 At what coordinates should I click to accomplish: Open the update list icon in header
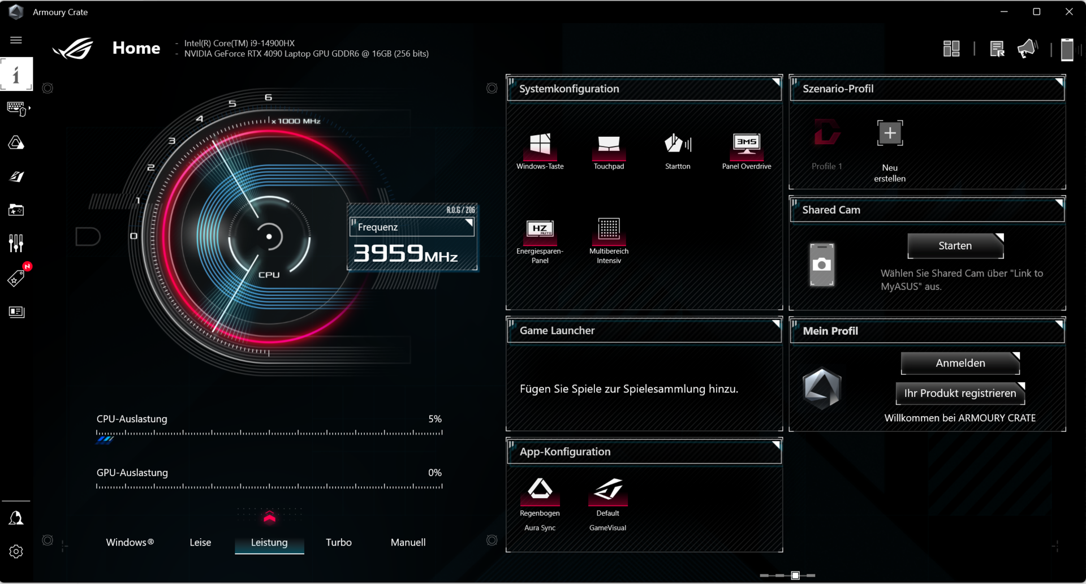[997, 49]
